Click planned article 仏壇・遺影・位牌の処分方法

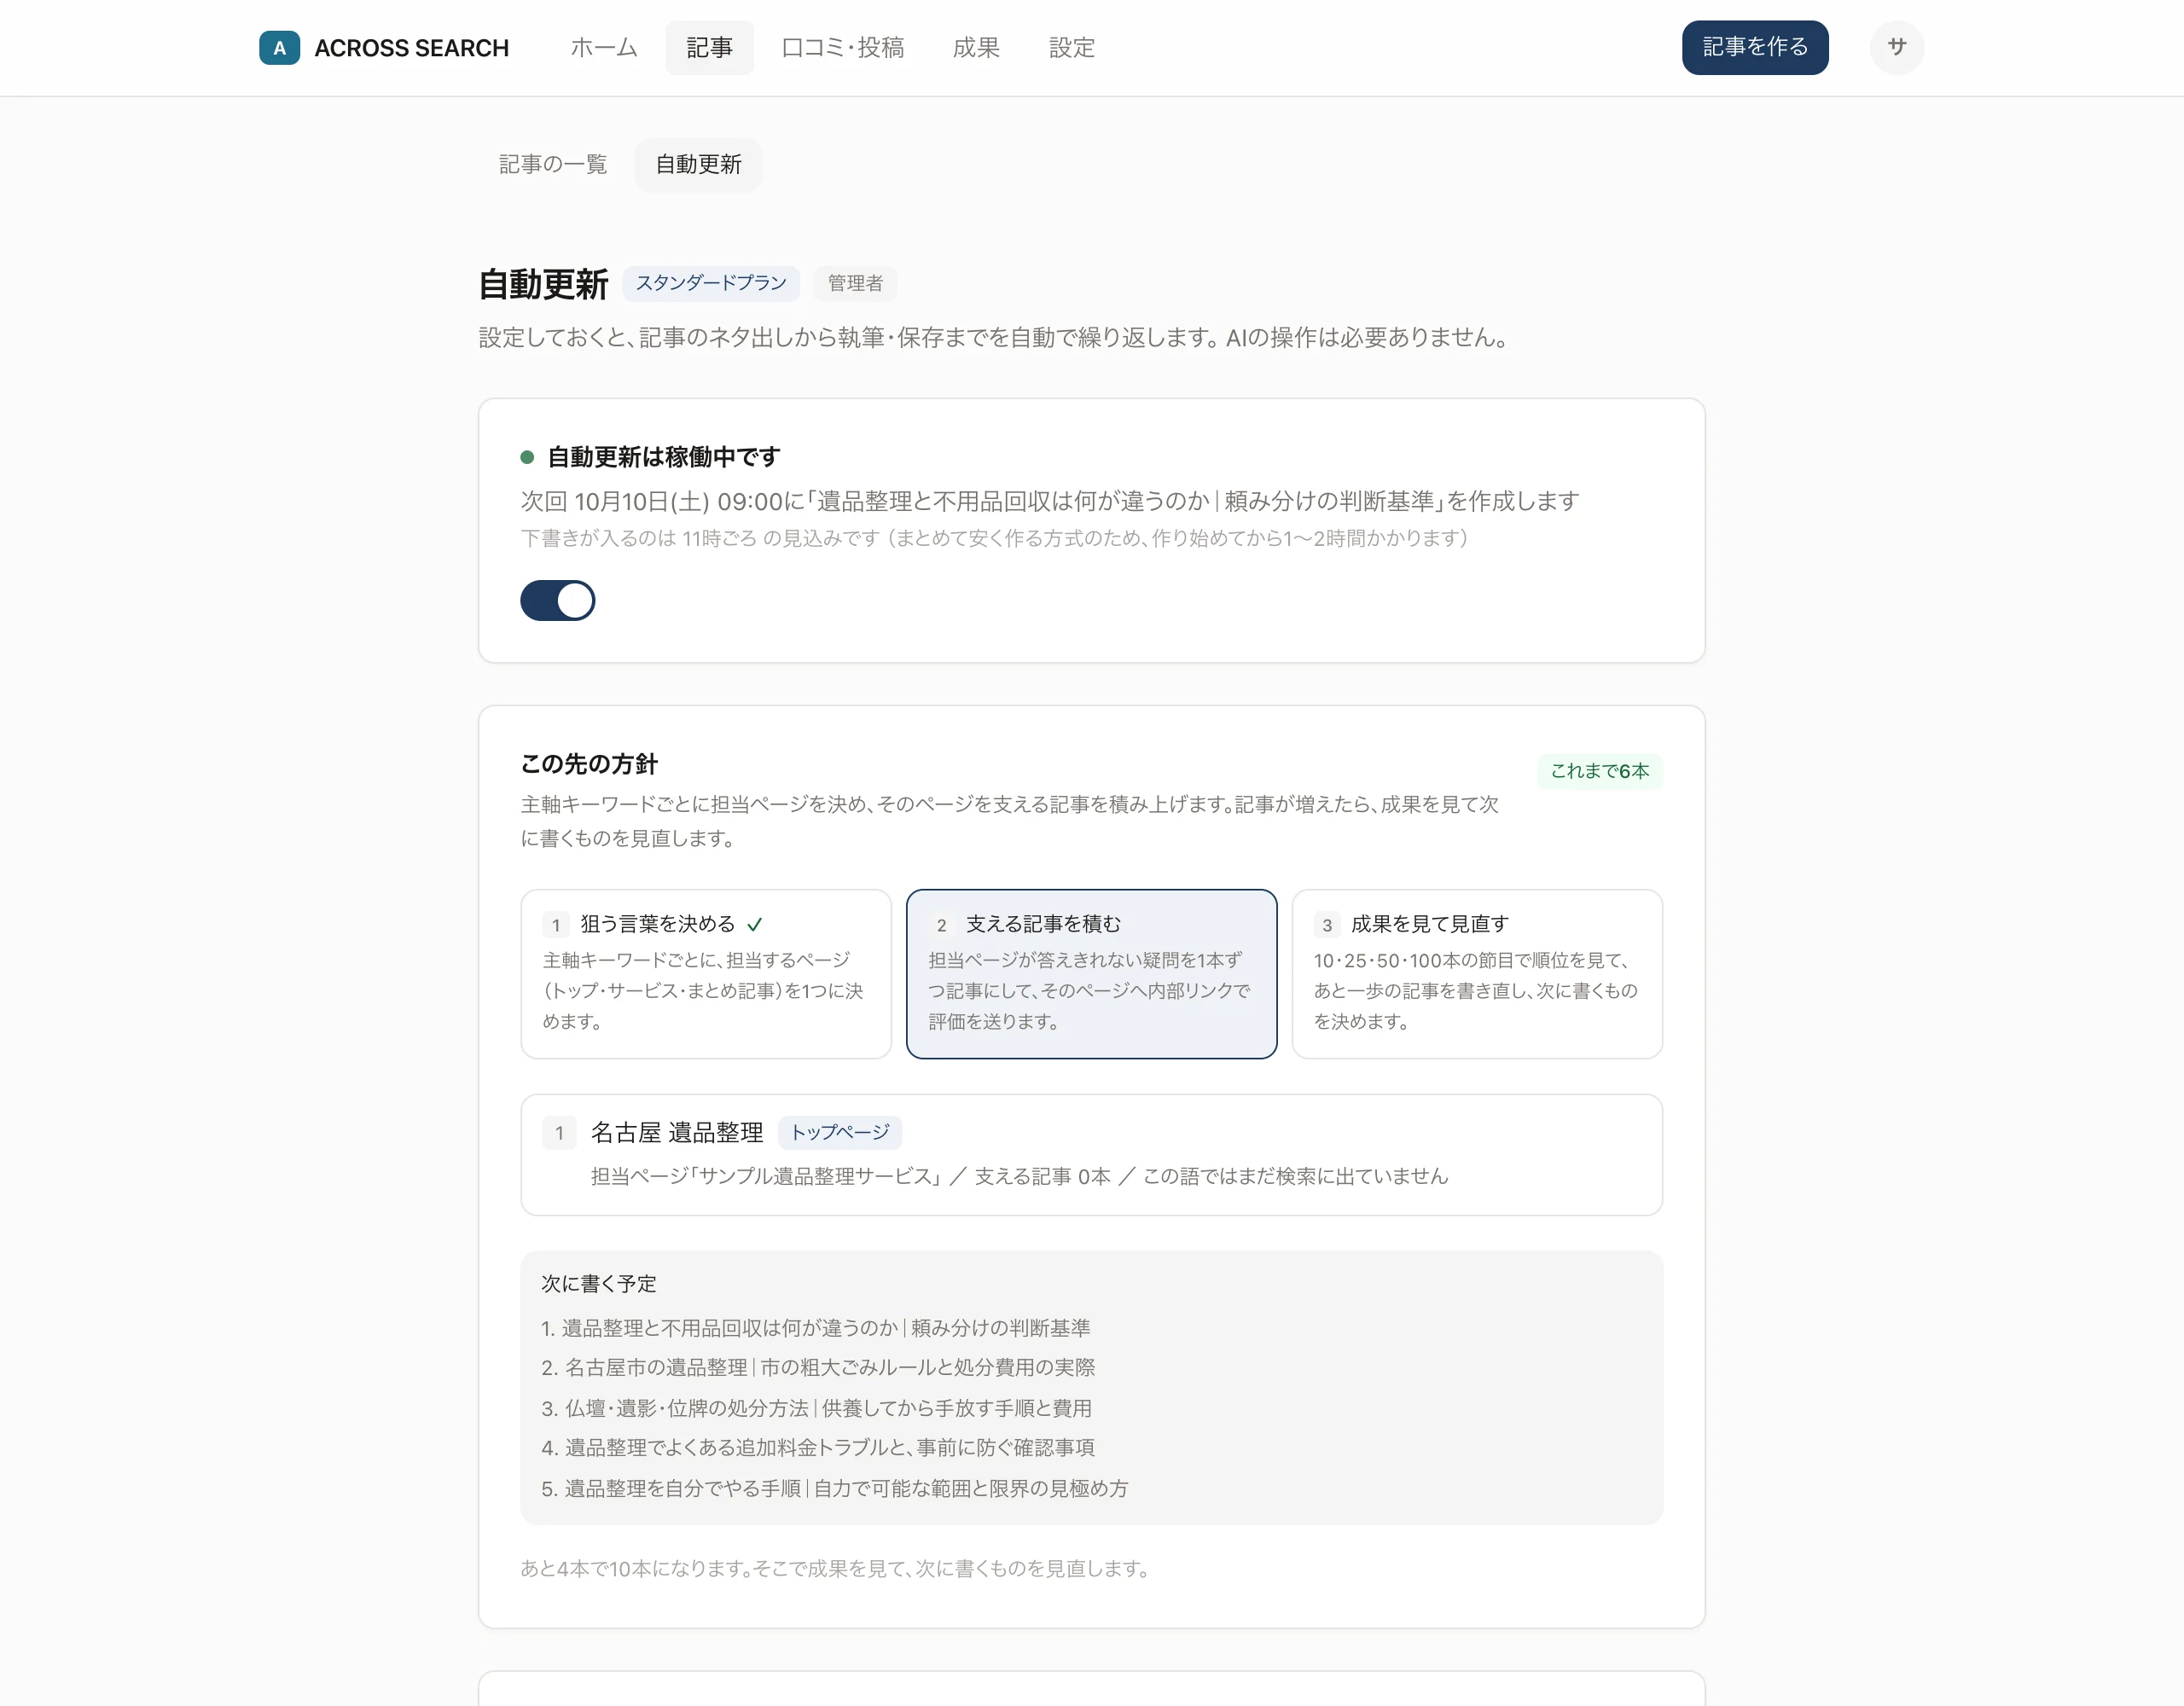point(816,1408)
